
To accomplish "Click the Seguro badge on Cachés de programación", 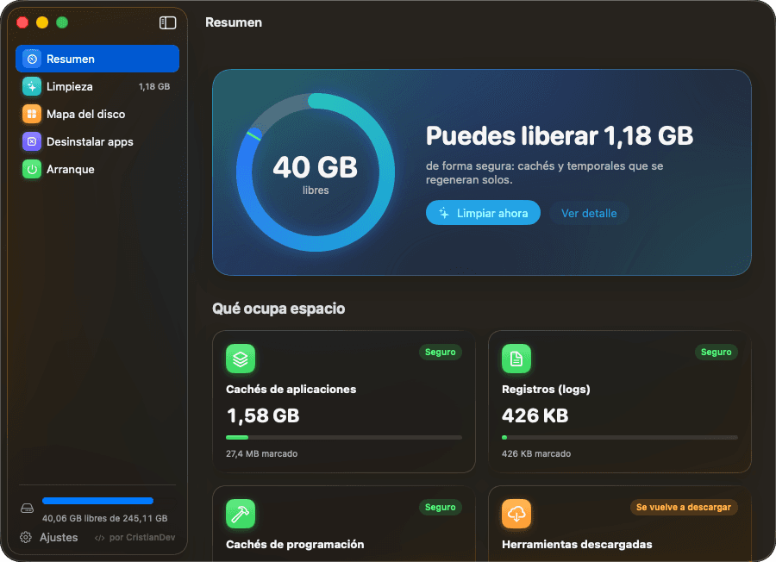I will (x=440, y=508).
